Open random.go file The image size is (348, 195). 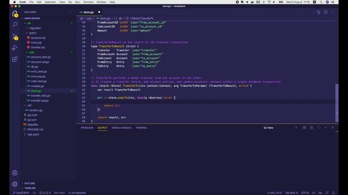(48, 110)
